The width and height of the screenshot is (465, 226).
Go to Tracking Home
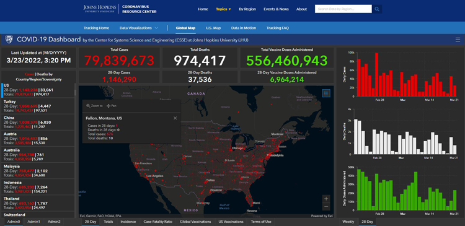(x=96, y=28)
